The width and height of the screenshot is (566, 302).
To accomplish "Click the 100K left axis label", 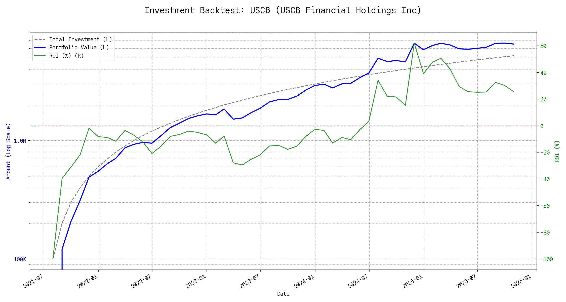I will point(20,259).
